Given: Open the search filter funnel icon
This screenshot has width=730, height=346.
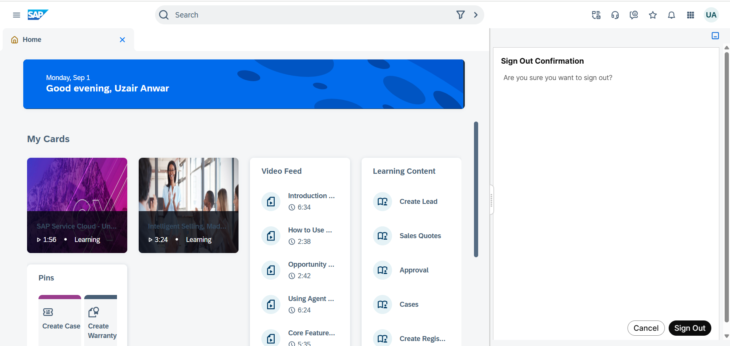Looking at the screenshot, I should (x=460, y=15).
